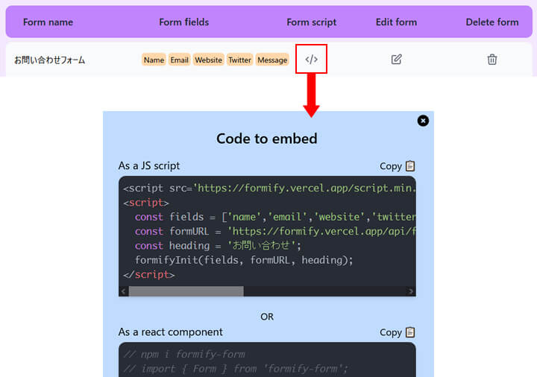Click the edit form pencil icon

396,60
